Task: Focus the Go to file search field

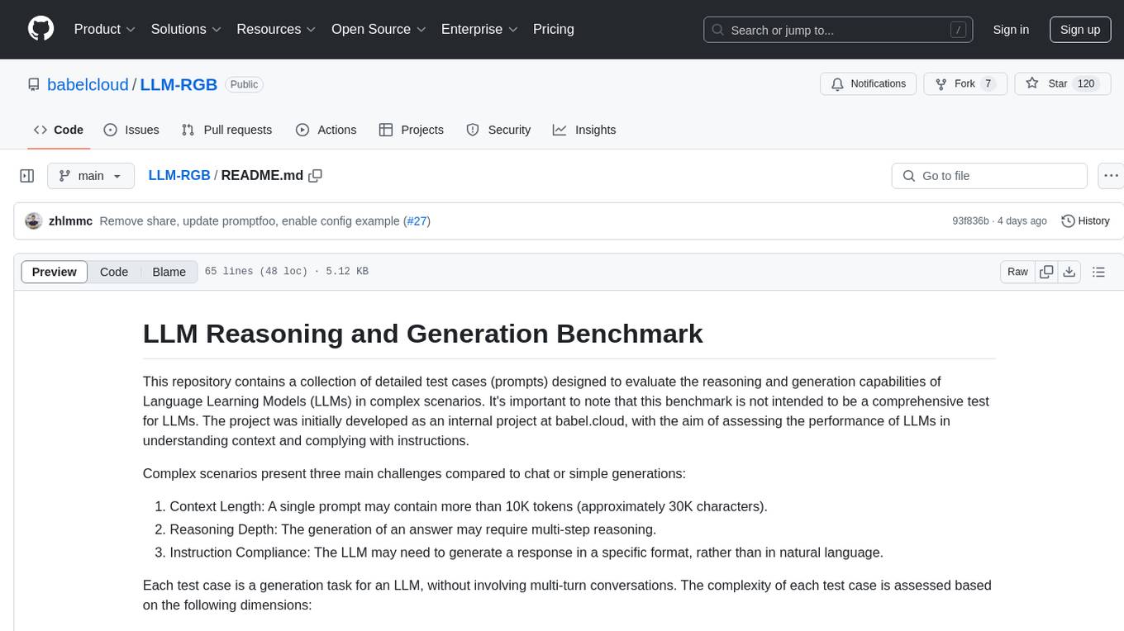Action: pos(989,176)
